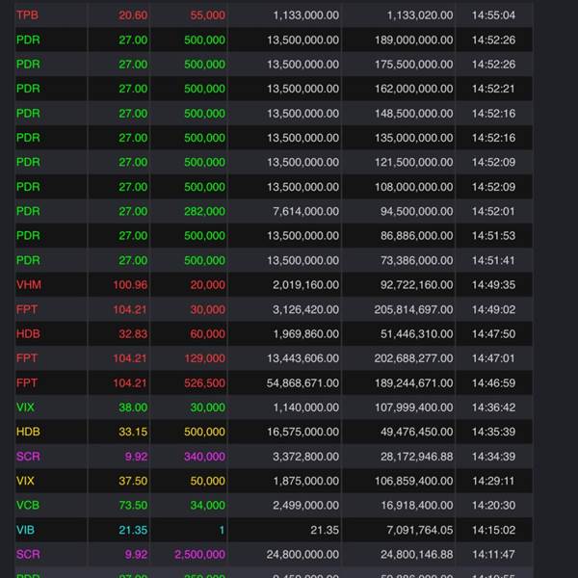Click the amount 2,019,160.00
The width and height of the screenshot is (578, 578).
pos(306,284)
